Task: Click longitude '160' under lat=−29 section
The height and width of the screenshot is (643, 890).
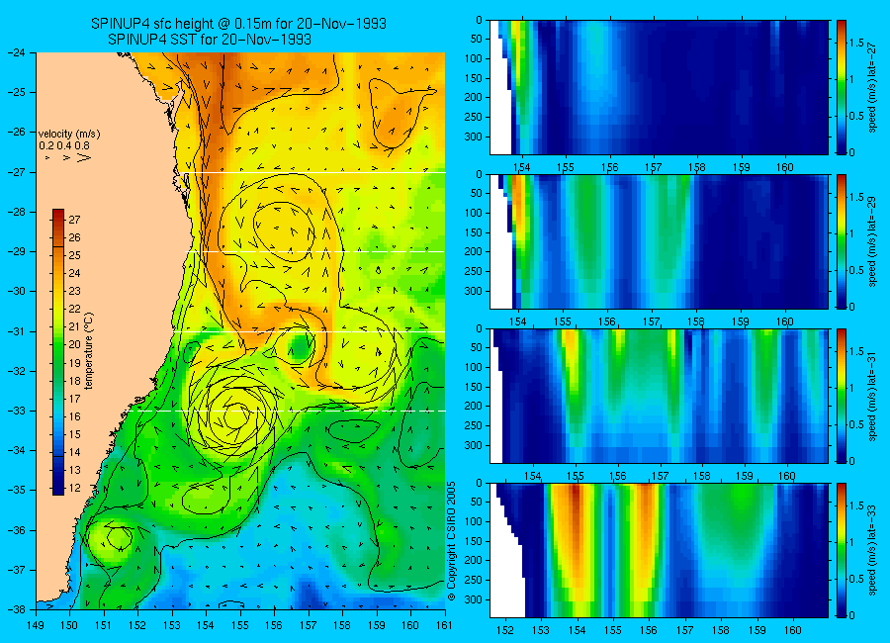Action: (785, 321)
